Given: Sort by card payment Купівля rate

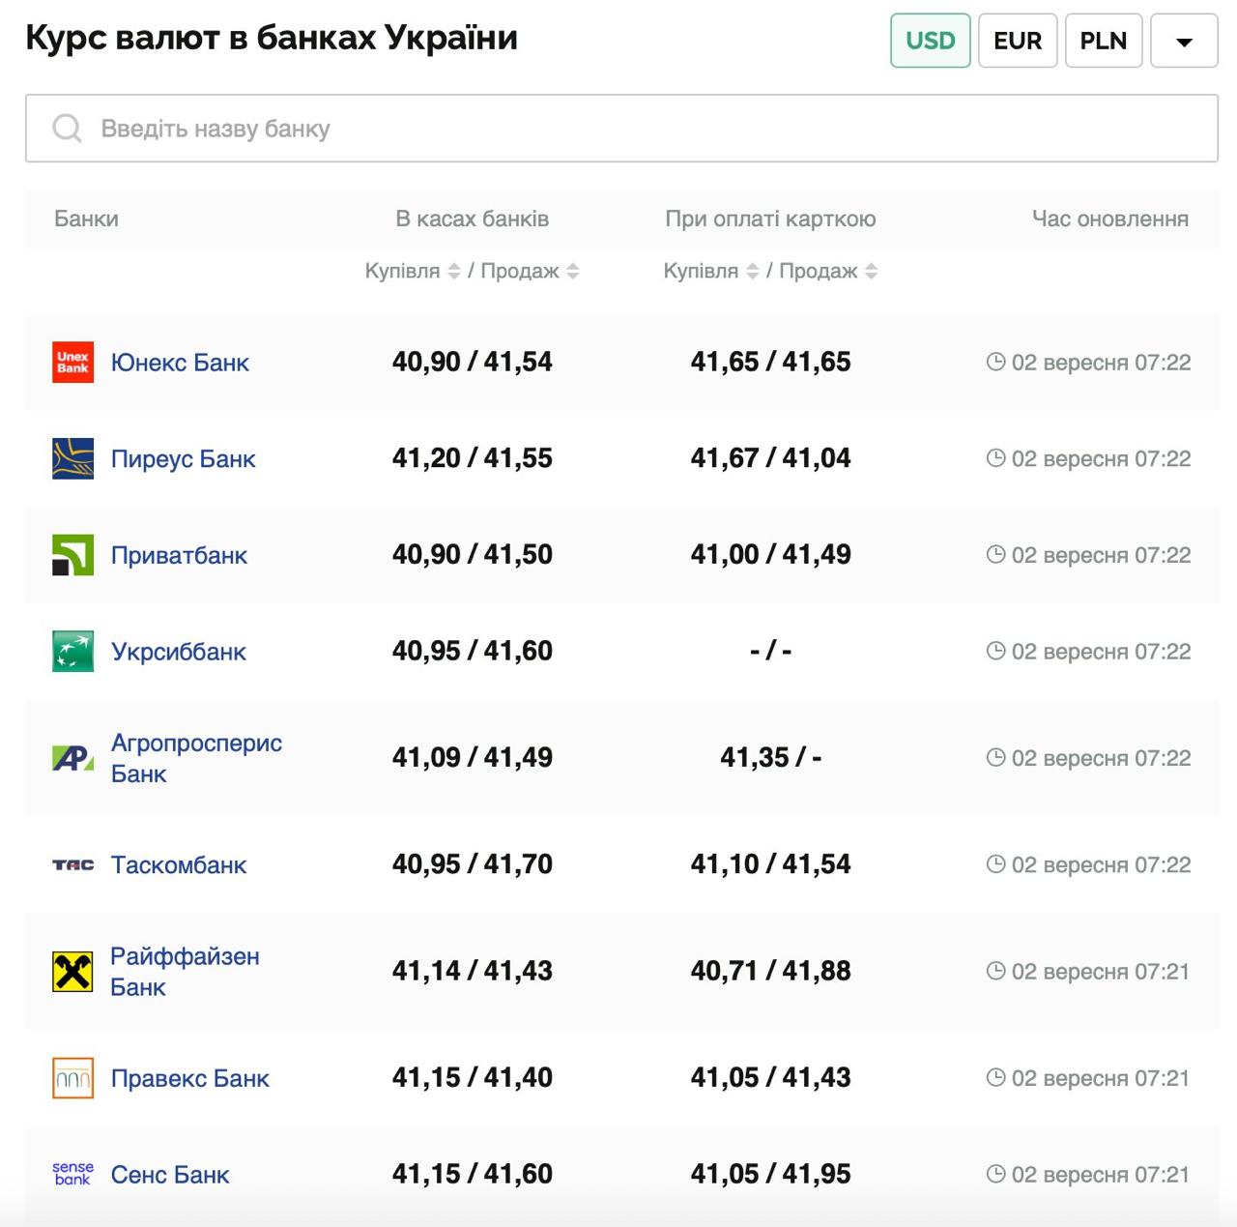Looking at the screenshot, I should [752, 272].
